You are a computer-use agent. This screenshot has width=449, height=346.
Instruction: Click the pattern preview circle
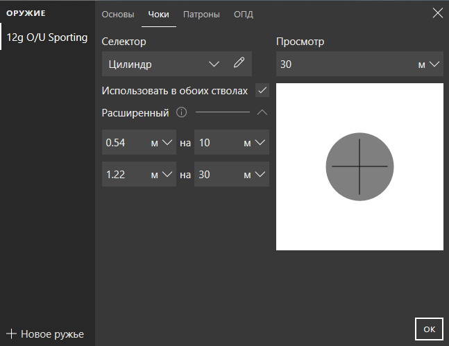359,166
